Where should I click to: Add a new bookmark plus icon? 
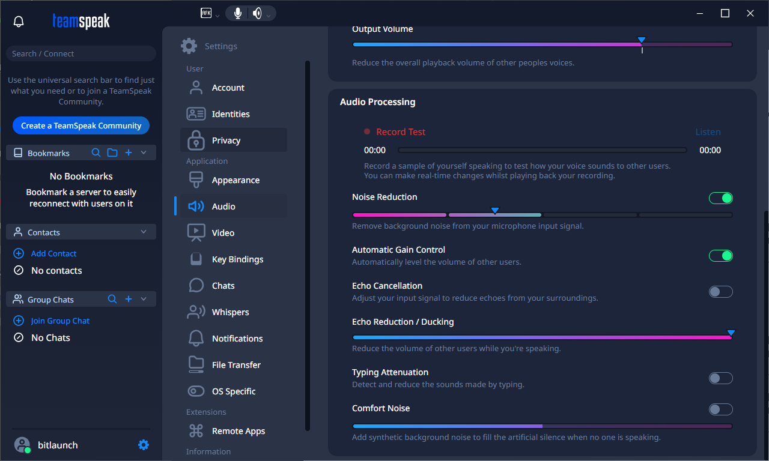tap(129, 153)
